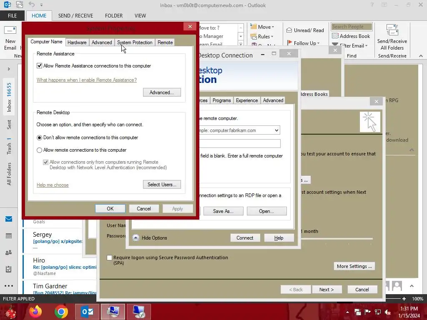The height and width of the screenshot is (320, 427).
Task: Show hidden tray icons arrow
Action: [x=347, y=312]
